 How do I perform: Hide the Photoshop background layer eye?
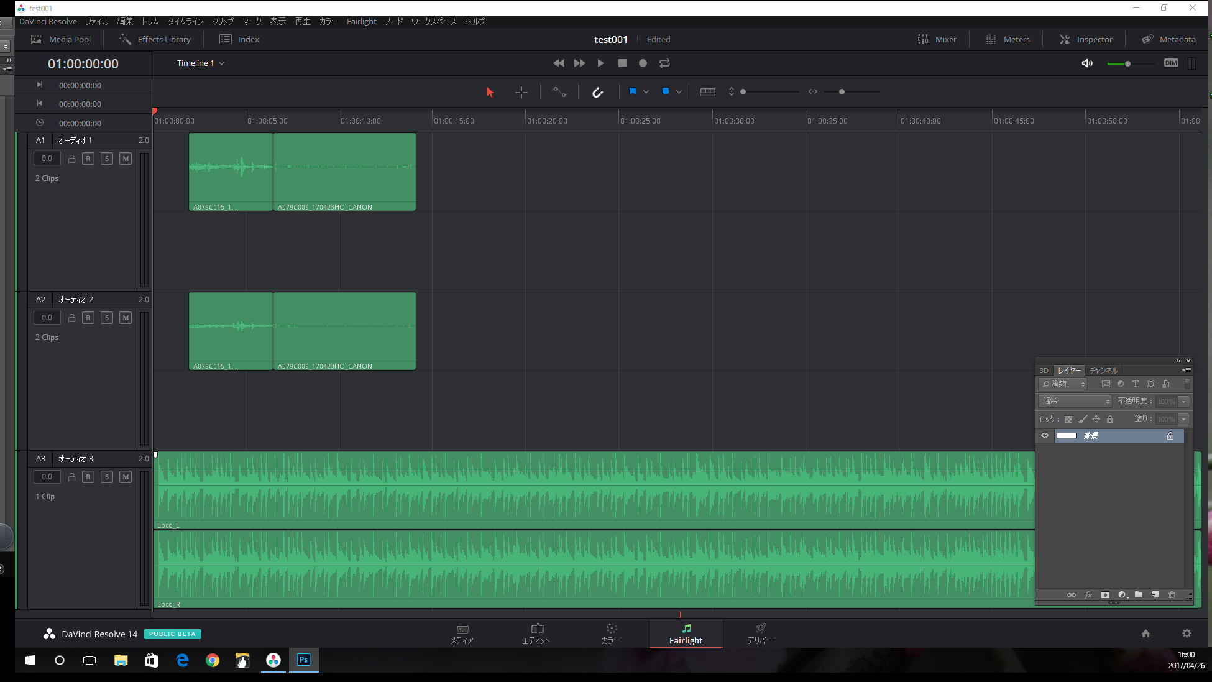tap(1045, 435)
